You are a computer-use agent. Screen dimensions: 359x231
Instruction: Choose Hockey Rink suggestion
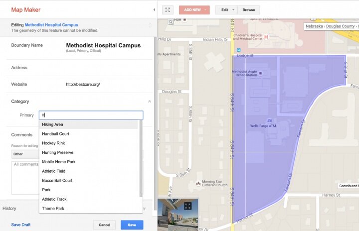click(x=89, y=143)
